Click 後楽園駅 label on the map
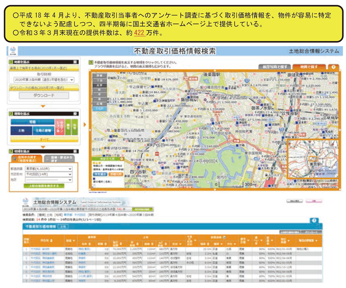This screenshot has height=288, width=346. tap(211, 74)
